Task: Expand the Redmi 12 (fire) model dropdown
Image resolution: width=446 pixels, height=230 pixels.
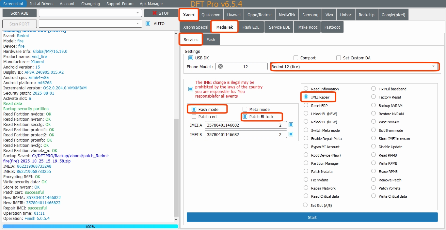Action: click(x=355, y=67)
